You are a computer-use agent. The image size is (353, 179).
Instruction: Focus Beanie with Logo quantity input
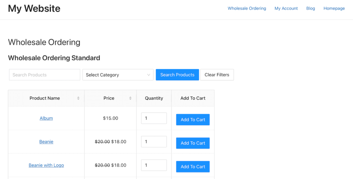[154, 165]
